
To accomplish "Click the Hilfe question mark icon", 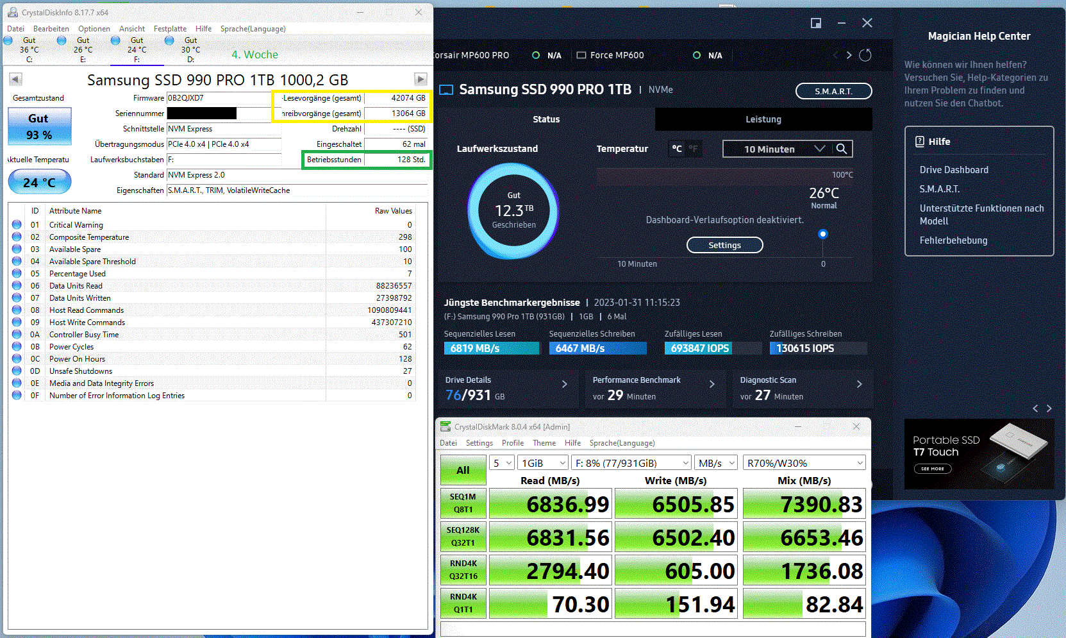I will [919, 142].
